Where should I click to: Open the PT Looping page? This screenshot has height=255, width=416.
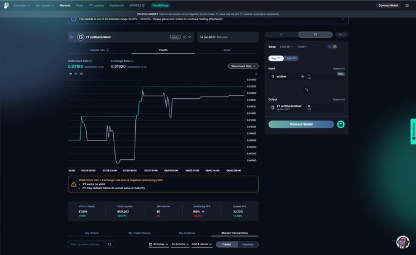[x=96, y=5]
